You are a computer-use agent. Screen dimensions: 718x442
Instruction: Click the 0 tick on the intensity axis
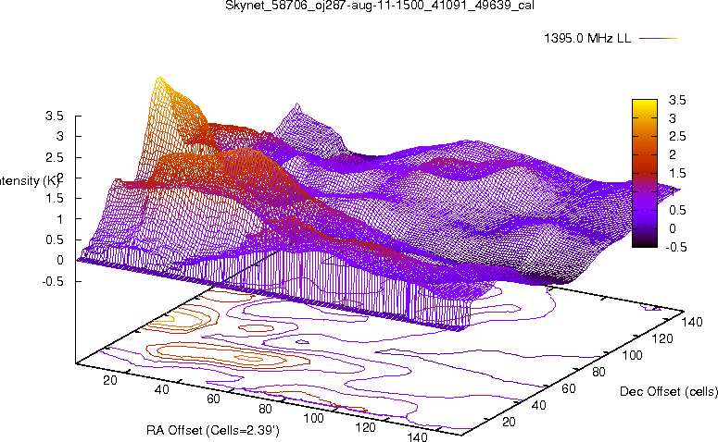(x=59, y=260)
